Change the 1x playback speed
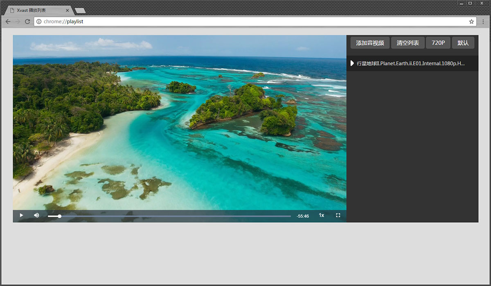The height and width of the screenshot is (286, 491). coord(322,215)
